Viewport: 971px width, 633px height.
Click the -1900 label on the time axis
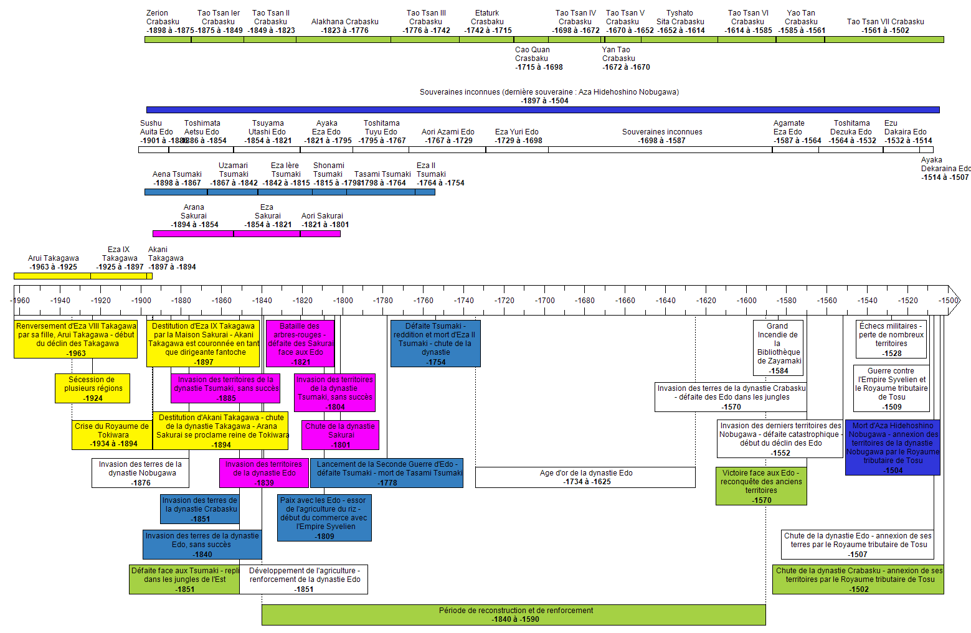tap(141, 301)
